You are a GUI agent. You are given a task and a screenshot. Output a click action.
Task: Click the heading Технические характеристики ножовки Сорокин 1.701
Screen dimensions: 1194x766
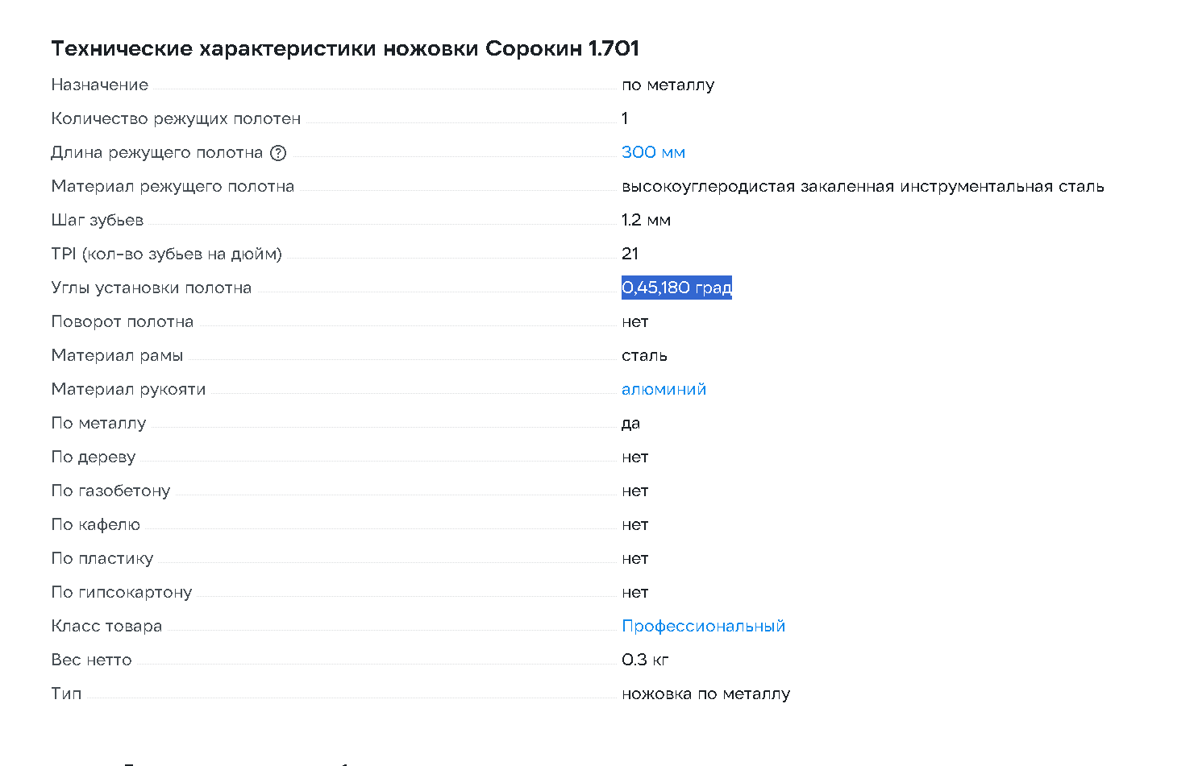(x=345, y=49)
